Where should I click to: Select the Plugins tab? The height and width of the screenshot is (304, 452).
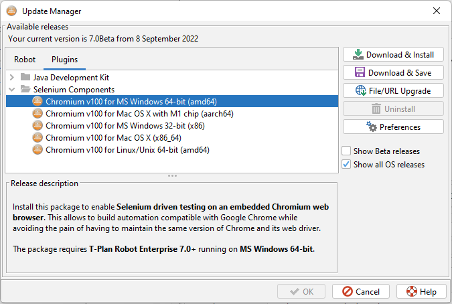[64, 60]
